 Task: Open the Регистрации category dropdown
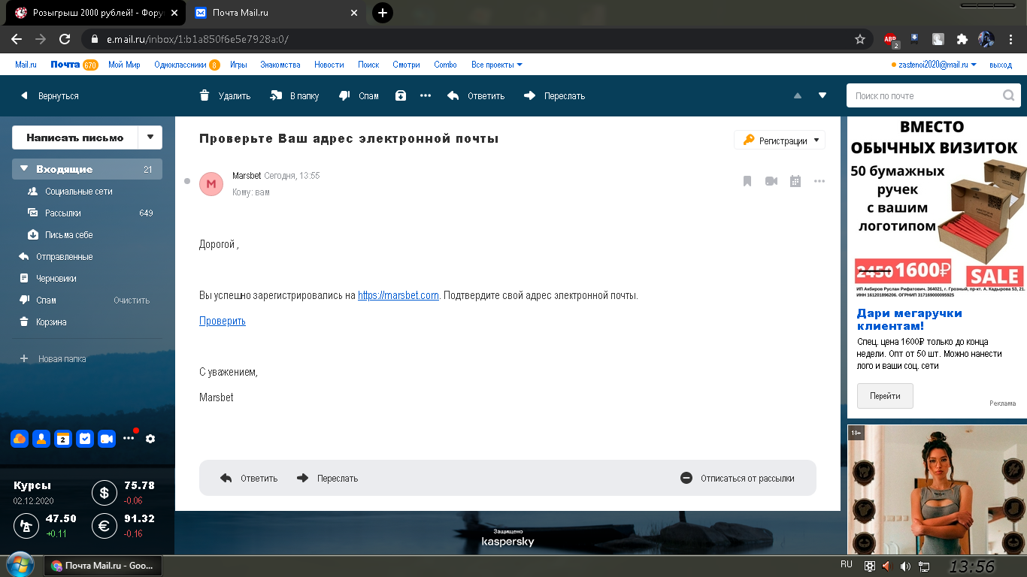[x=780, y=140]
